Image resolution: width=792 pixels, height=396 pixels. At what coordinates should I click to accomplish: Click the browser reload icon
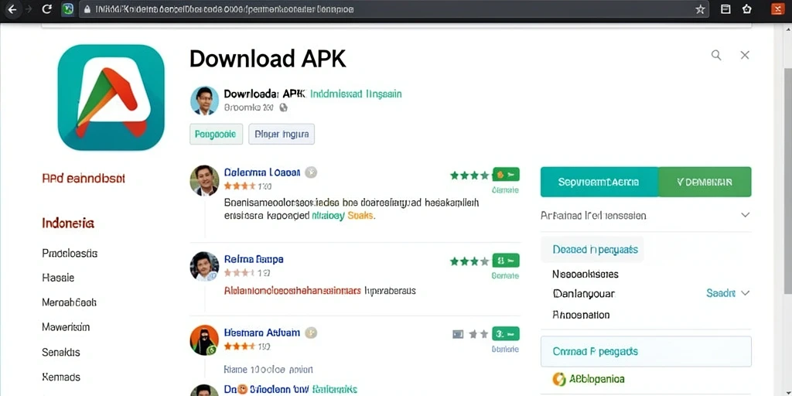coord(47,9)
